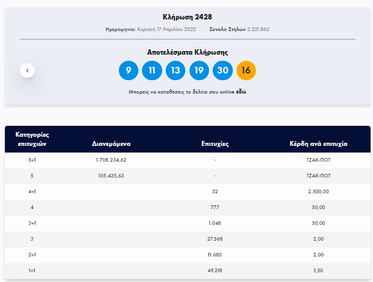Click the orange joker ball 16
Screen dimensions: 373x282
tap(246, 70)
